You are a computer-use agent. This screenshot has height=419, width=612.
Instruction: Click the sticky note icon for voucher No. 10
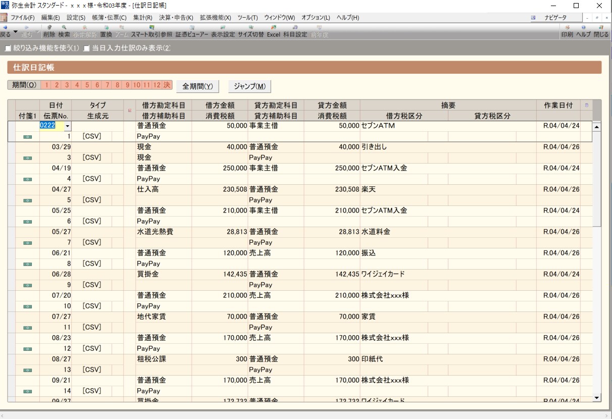coord(27,306)
